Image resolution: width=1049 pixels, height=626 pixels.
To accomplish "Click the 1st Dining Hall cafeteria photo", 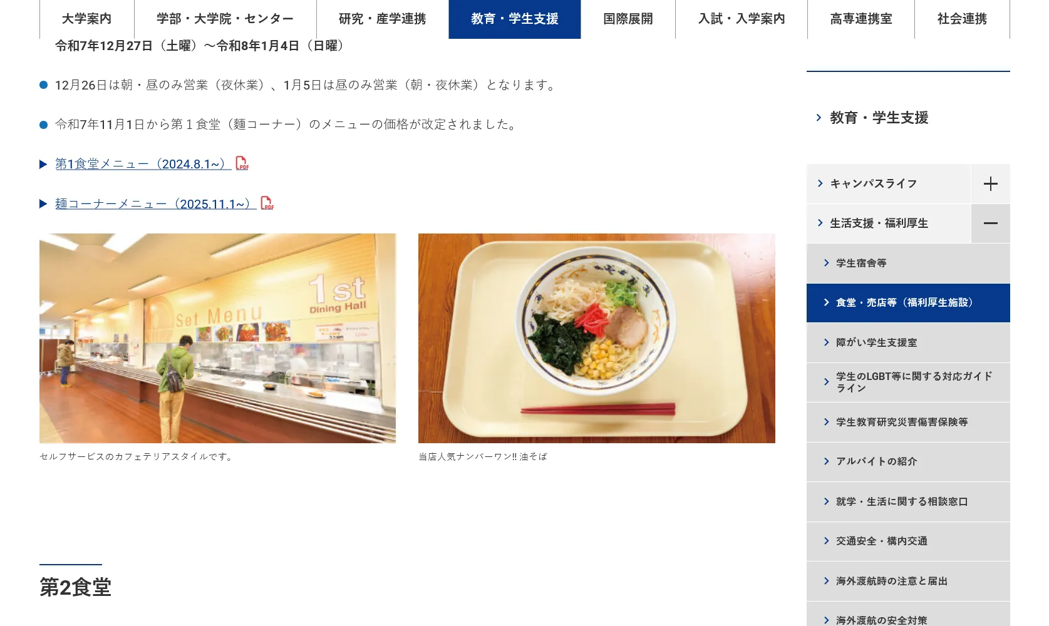I will point(217,338).
